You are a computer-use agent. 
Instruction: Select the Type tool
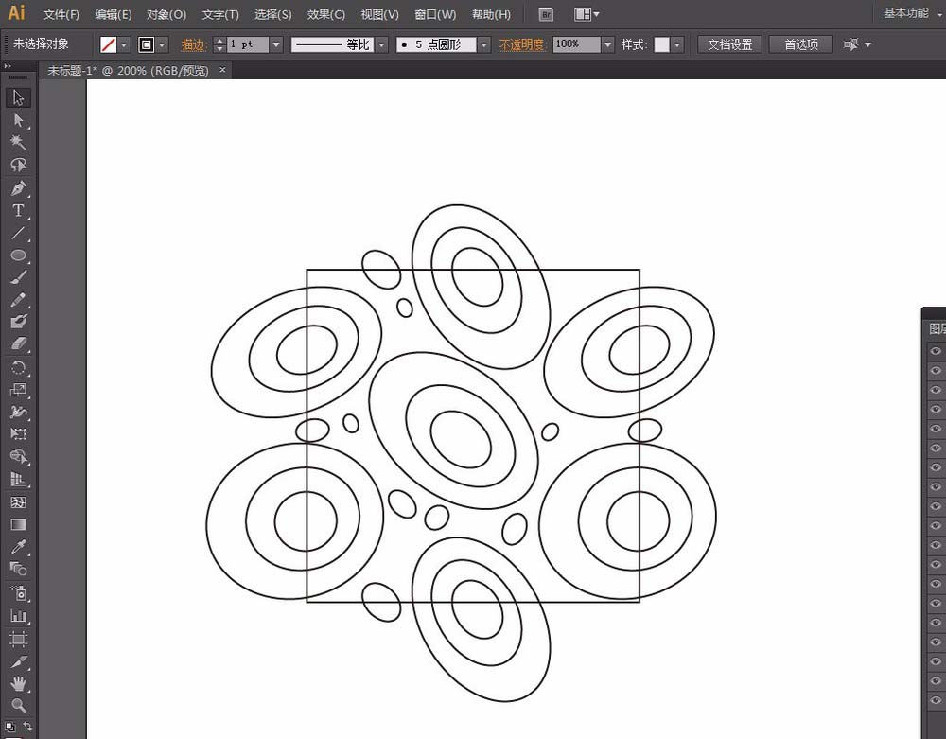click(x=18, y=211)
